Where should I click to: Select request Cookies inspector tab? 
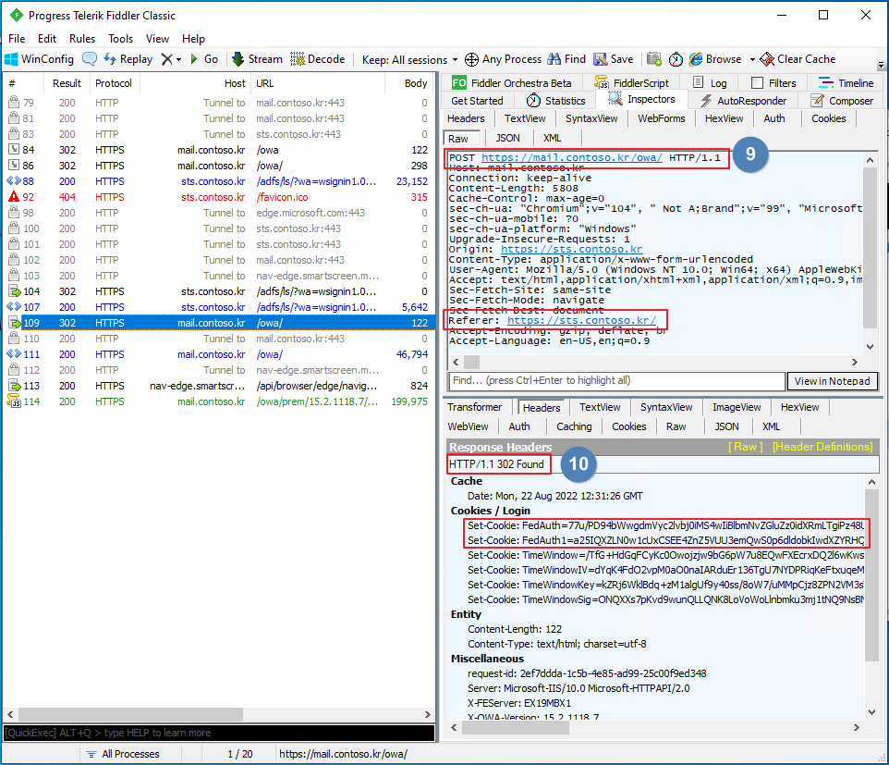828,118
